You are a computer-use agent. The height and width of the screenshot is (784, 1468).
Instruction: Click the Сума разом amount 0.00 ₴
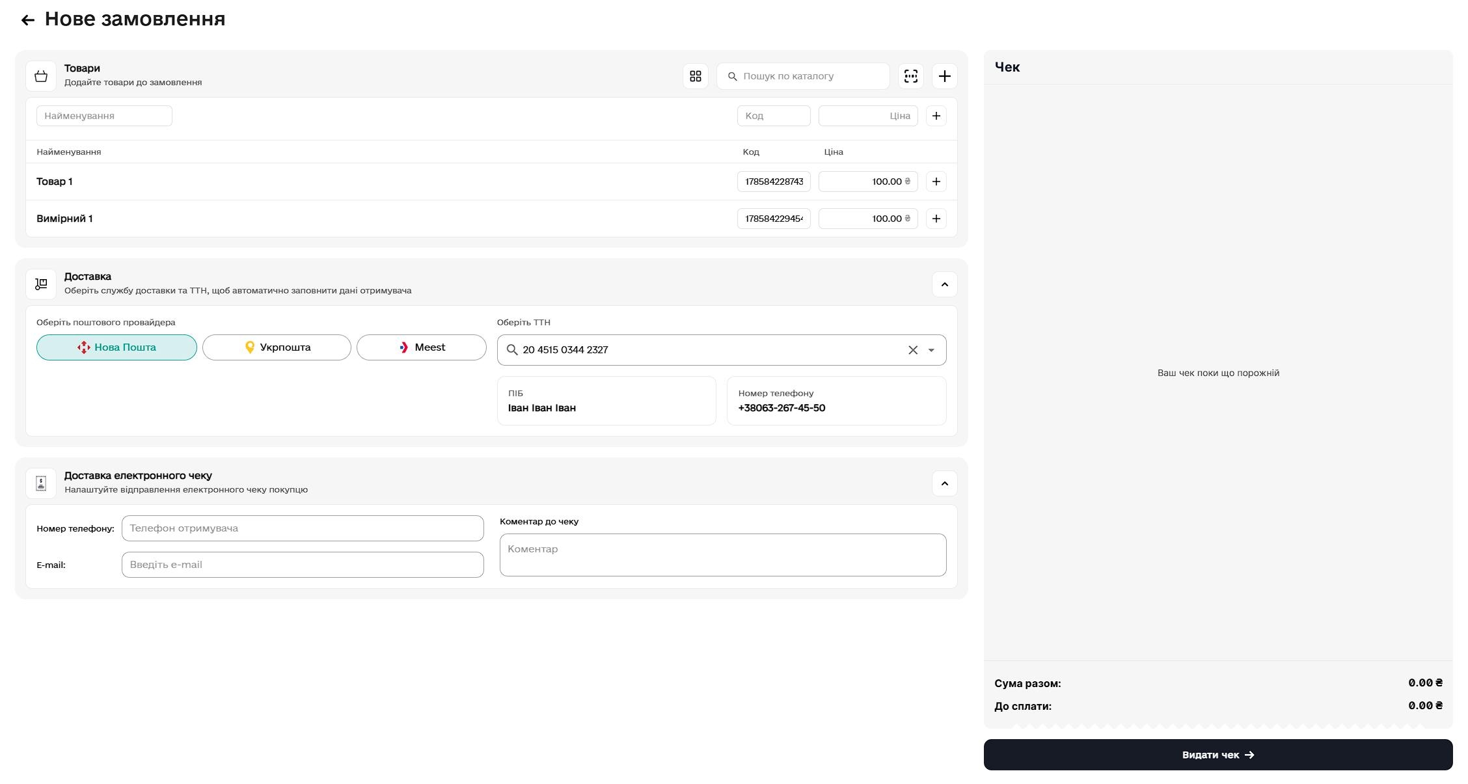1425,683
